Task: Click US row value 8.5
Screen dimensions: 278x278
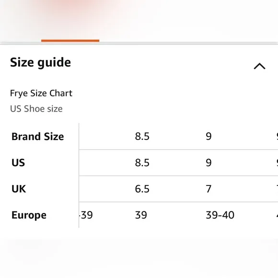Action: click(x=142, y=162)
